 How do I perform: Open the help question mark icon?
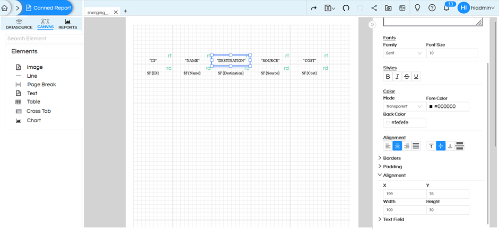pos(432,8)
